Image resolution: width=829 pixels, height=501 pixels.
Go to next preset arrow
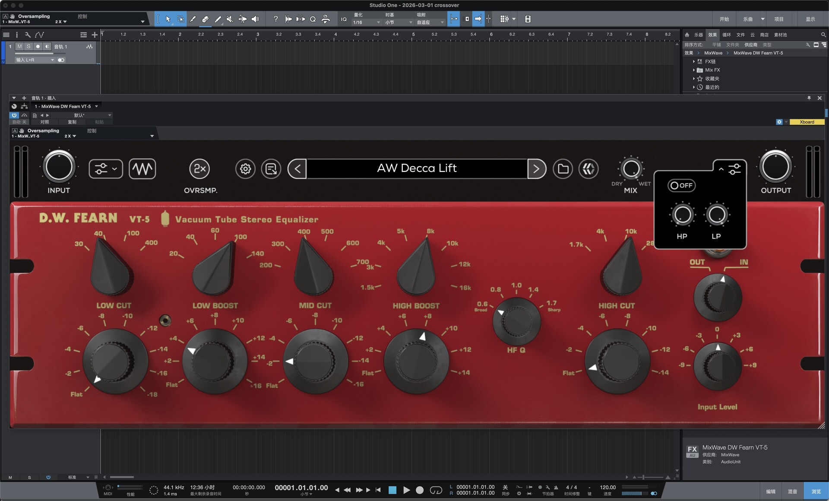(x=536, y=169)
